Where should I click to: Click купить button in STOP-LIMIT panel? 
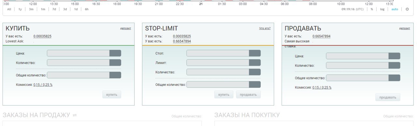click(224, 95)
